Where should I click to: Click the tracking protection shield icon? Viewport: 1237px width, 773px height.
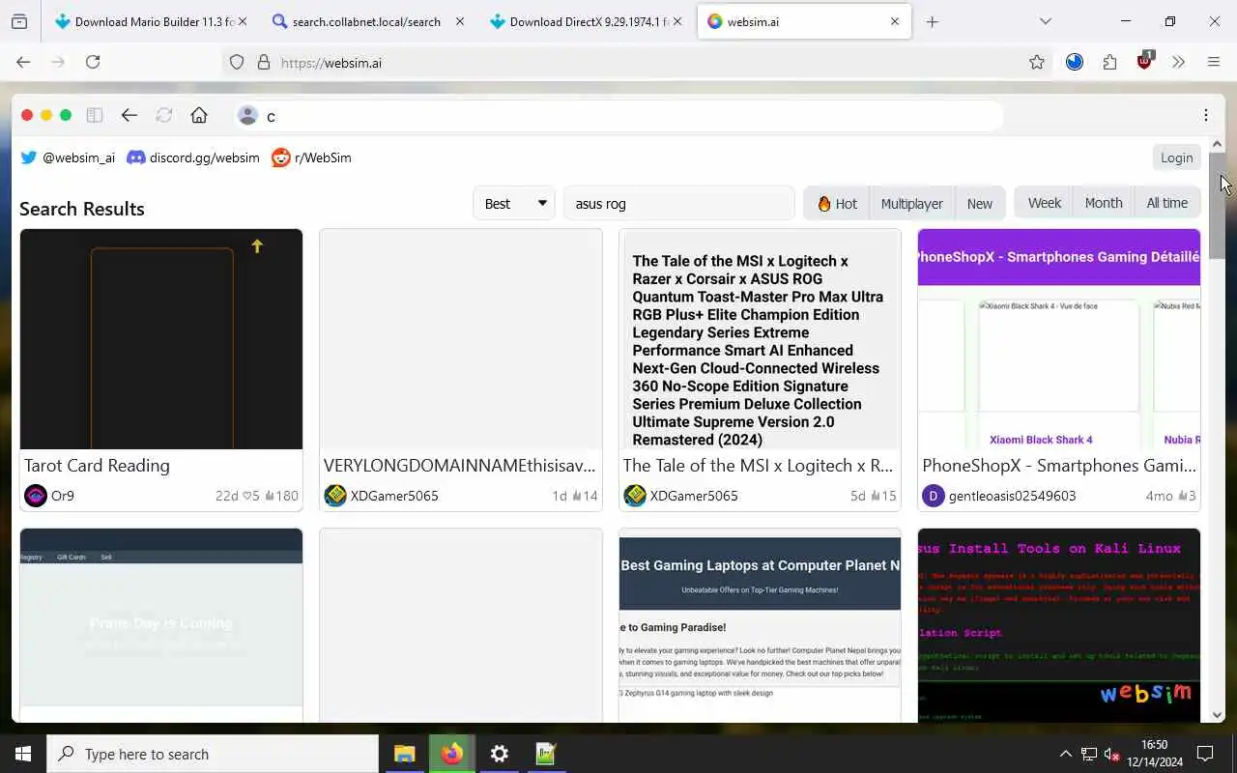pyautogui.click(x=237, y=62)
